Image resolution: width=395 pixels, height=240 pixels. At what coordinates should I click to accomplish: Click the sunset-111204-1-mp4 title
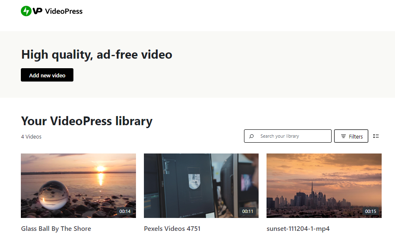pos(298,229)
